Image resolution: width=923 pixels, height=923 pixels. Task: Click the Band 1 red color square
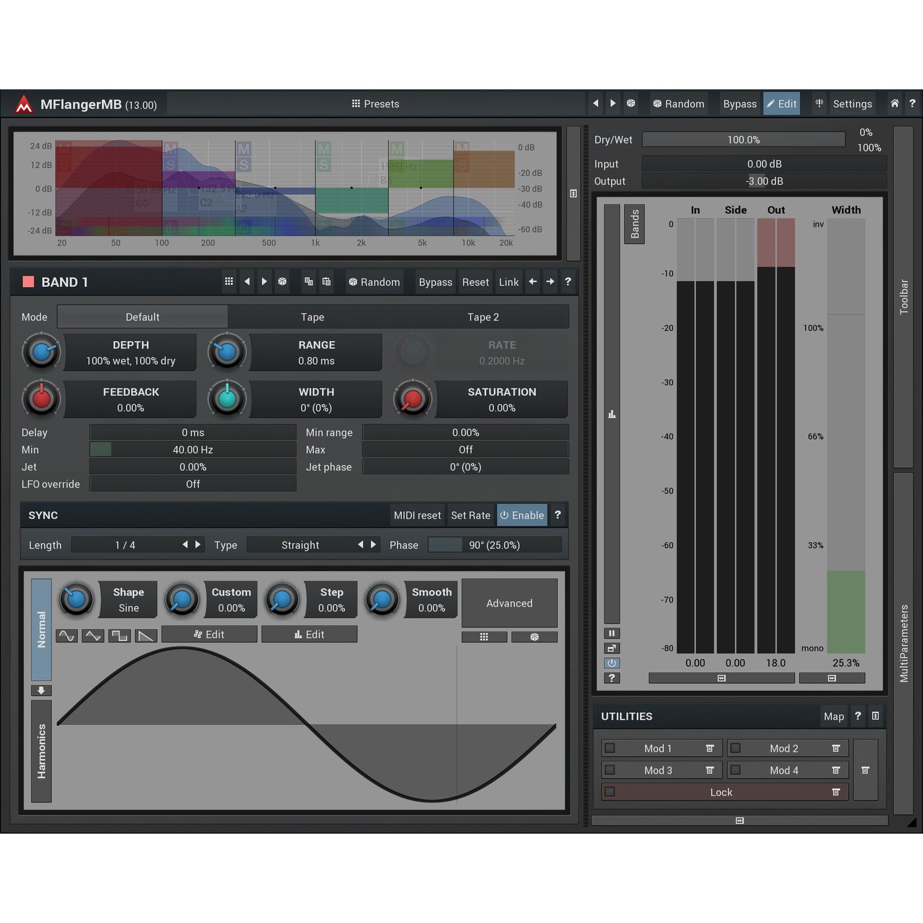(28, 282)
